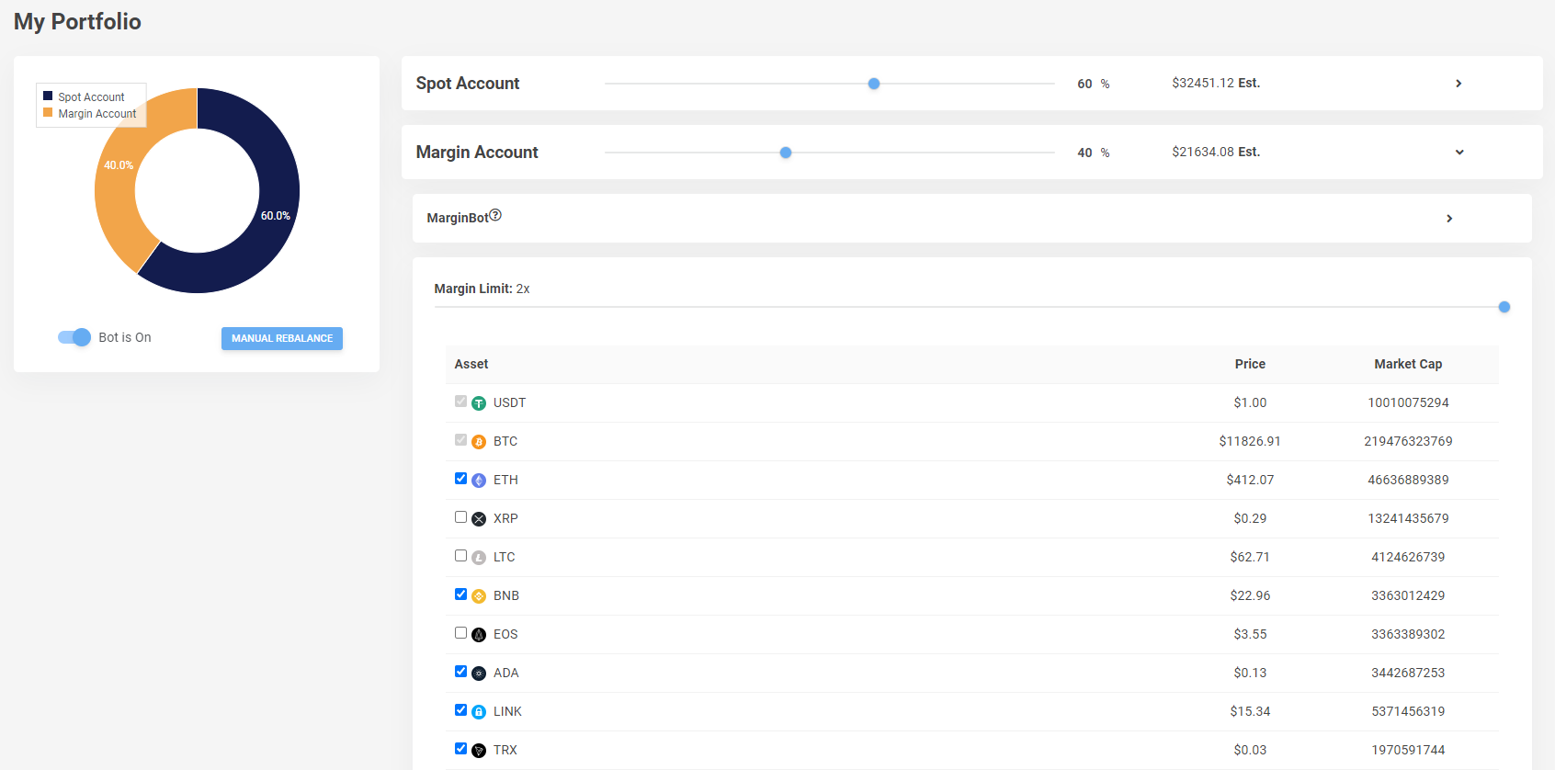Click the MarginBot label
Screen dimensions: 1555x770
pyautogui.click(x=458, y=218)
